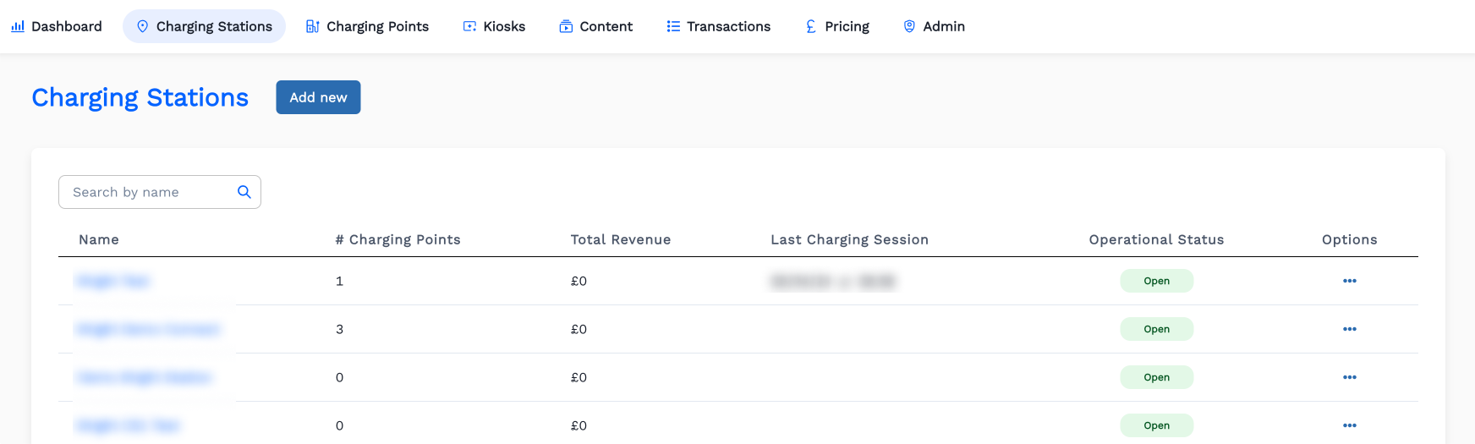Select the Charging Stations tab

click(204, 26)
